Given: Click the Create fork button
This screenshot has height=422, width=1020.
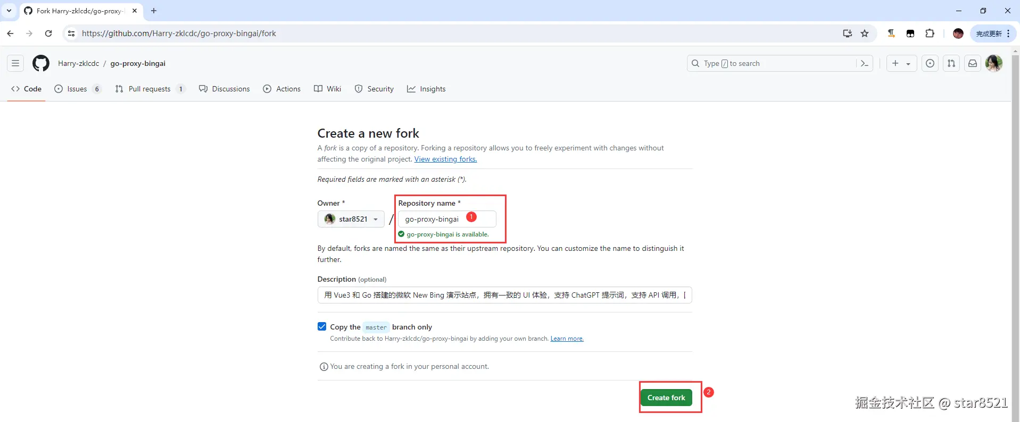Looking at the screenshot, I should click(666, 398).
